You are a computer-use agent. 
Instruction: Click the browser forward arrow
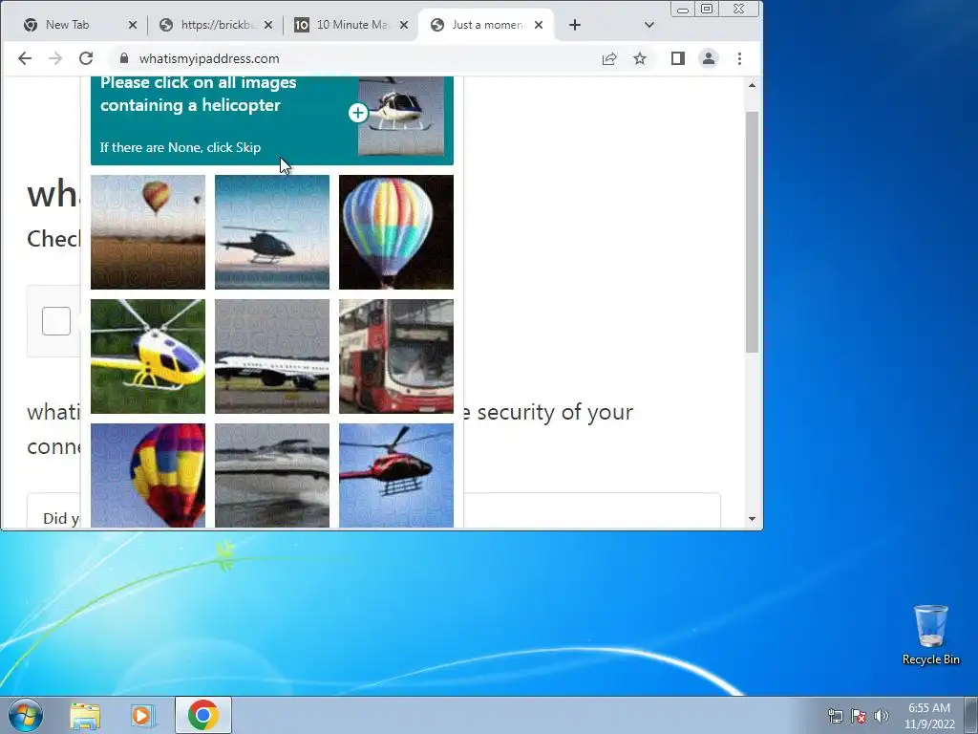[55, 58]
